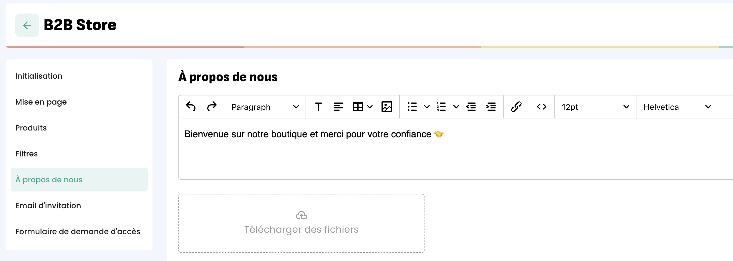Undo the last edit in the editor
The image size is (733, 261).
tap(191, 107)
